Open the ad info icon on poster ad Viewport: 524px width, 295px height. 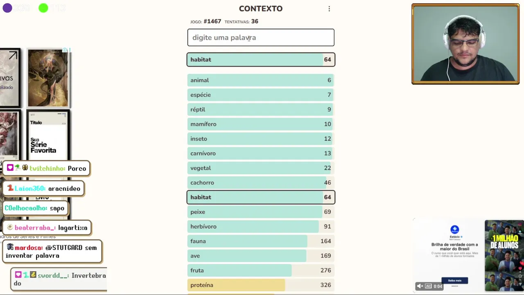(65, 50)
